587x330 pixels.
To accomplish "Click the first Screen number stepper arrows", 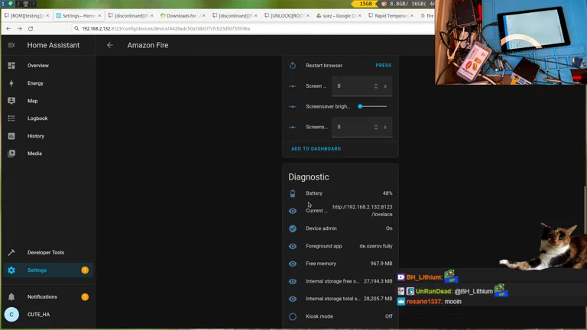I will pos(376,86).
